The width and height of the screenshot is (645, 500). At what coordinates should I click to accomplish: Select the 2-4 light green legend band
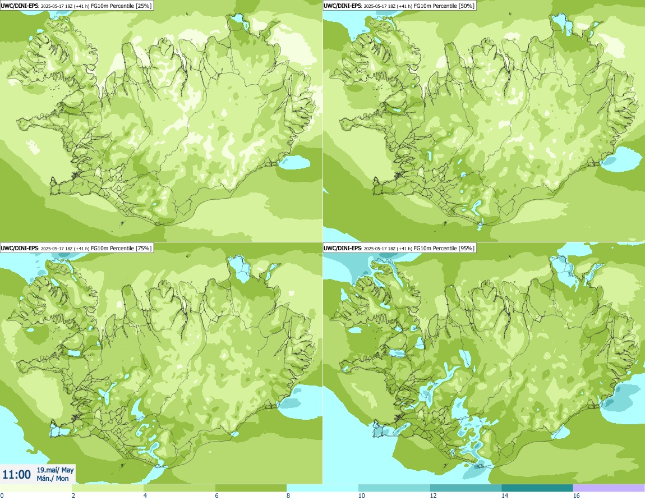click(x=107, y=488)
